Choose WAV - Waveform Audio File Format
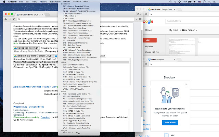The image size is (219, 137). point(77,126)
